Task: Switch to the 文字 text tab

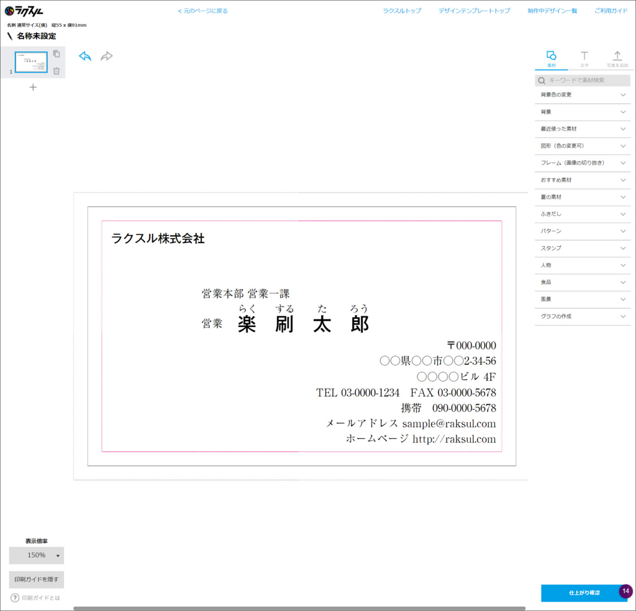Action: click(584, 59)
